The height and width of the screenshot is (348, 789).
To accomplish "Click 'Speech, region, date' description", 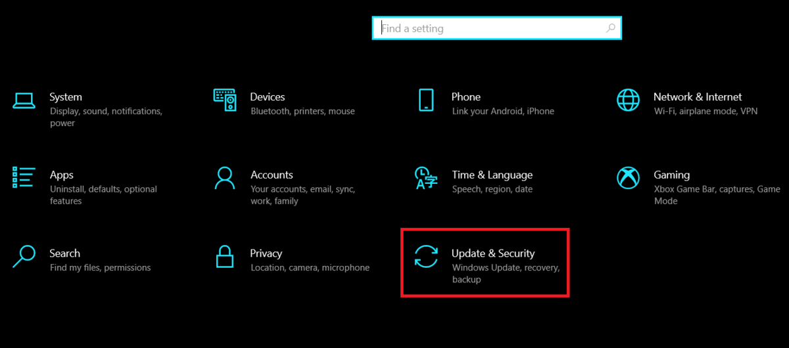I will coord(492,190).
